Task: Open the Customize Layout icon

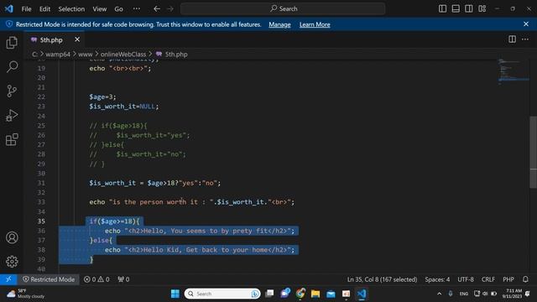Action: [x=482, y=8]
